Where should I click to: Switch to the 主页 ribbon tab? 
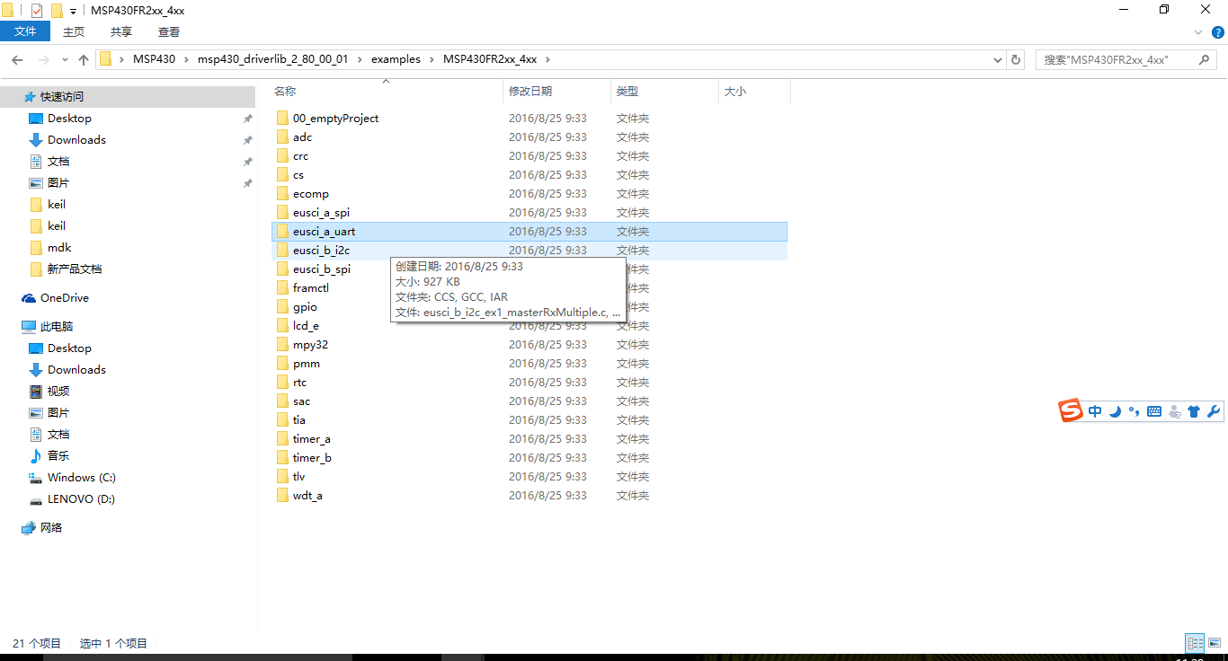pos(74,31)
